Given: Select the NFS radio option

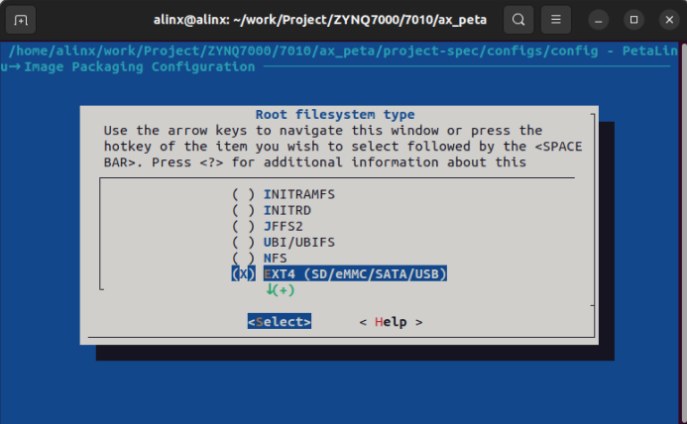Looking at the screenshot, I should pyautogui.click(x=260, y=259).
